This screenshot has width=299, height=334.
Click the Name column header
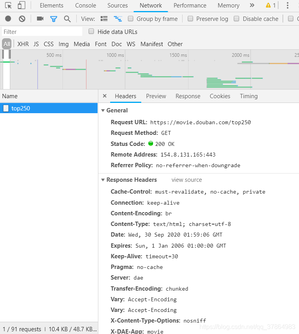click(10, 96)
